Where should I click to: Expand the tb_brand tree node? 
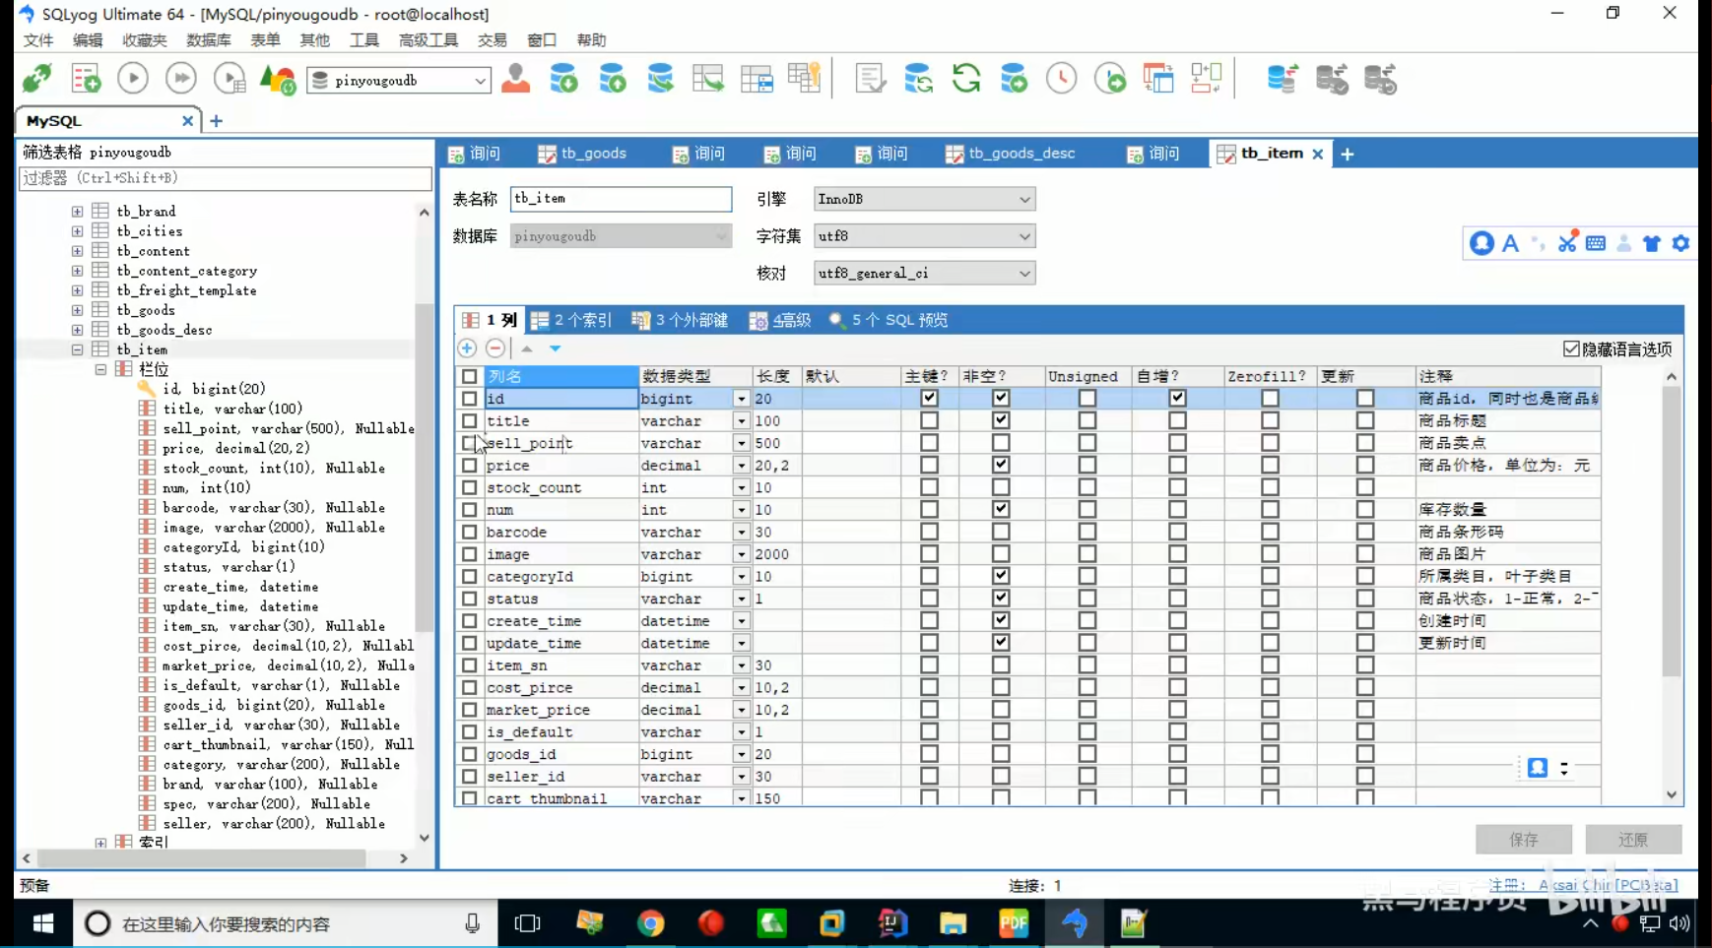[77, 211]
